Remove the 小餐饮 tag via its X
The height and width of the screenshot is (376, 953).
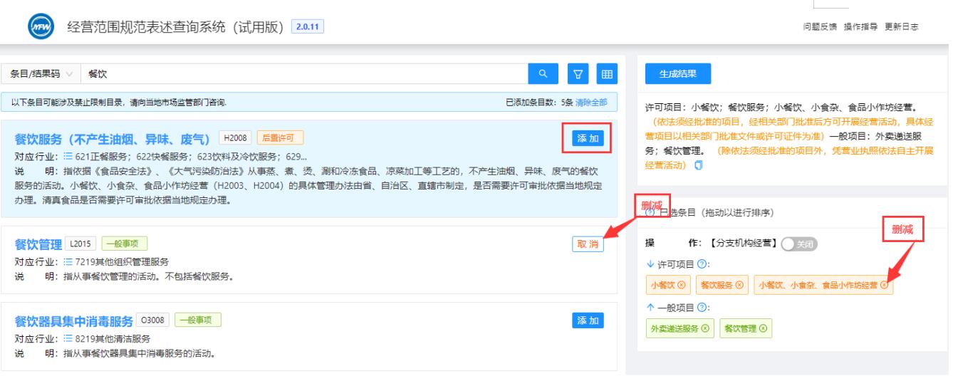[682, 285]
